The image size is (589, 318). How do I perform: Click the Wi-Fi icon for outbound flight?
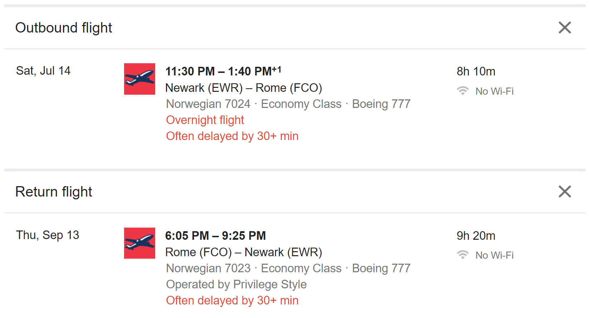click(x=462, y=91)
